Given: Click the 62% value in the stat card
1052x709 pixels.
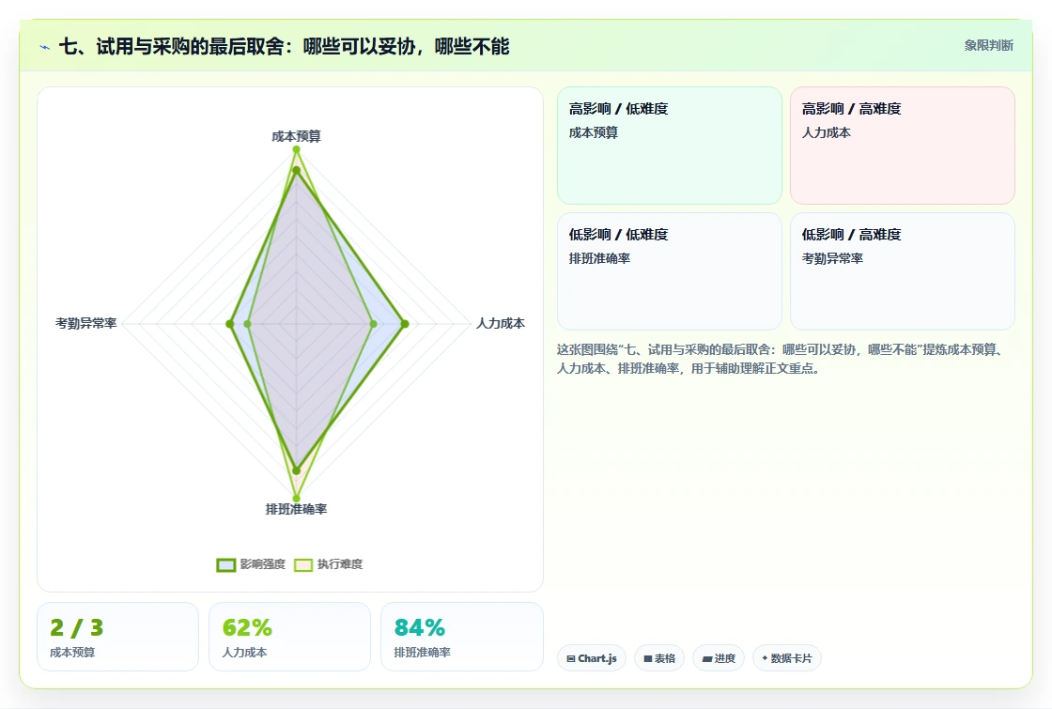Looking at the screenshot, I should pos(247,628).
